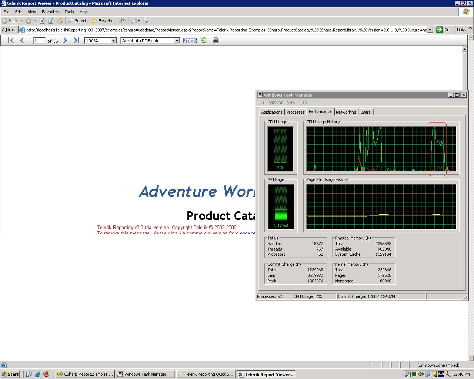Expand the address bar dropdown

(x=430, y=30)
